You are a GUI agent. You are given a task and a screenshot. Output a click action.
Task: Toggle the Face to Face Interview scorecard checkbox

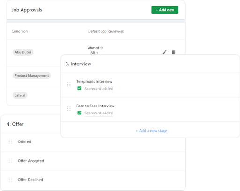(x=79, y=113)
